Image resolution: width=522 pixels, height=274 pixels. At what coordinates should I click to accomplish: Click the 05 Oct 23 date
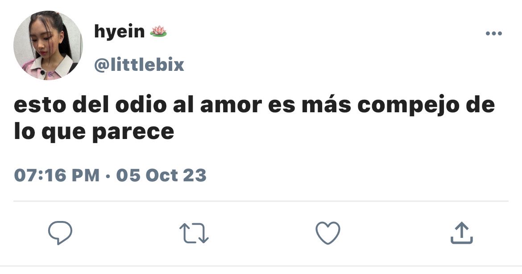162,175
